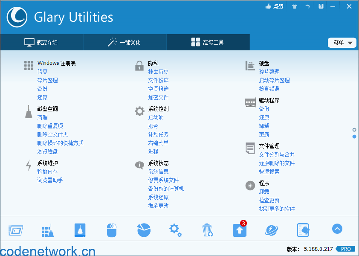Click 还原删除的文件 link
Viewport: 359px width, 256px height.
(x=277, y=163)
